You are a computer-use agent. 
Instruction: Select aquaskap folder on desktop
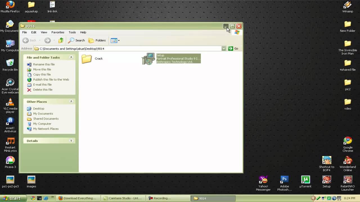(x=31, y=7)
